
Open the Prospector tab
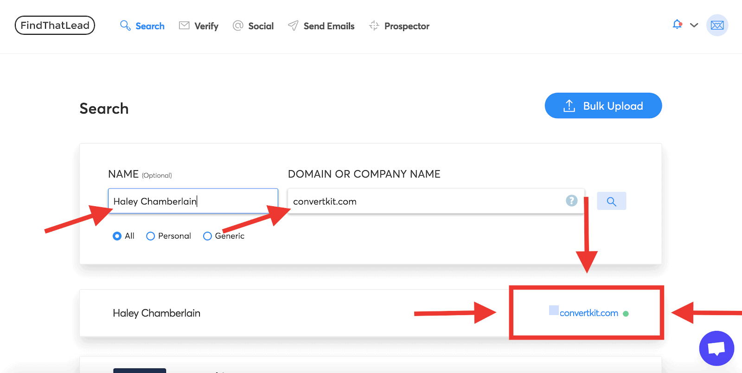[399, 26]
